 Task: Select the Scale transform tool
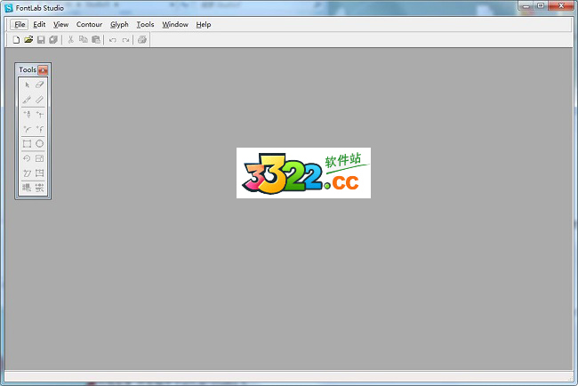click(39, 158)
